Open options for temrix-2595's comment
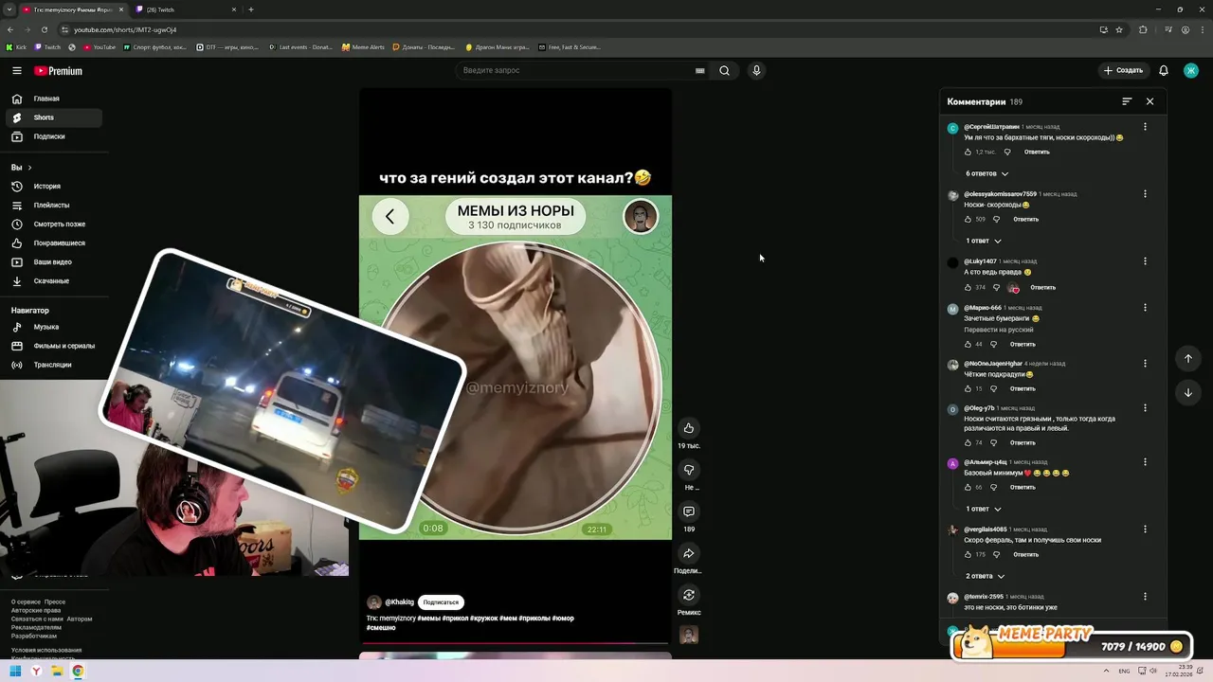The height and width of the screenshot is (682, 1213). tap(1145, 597)
